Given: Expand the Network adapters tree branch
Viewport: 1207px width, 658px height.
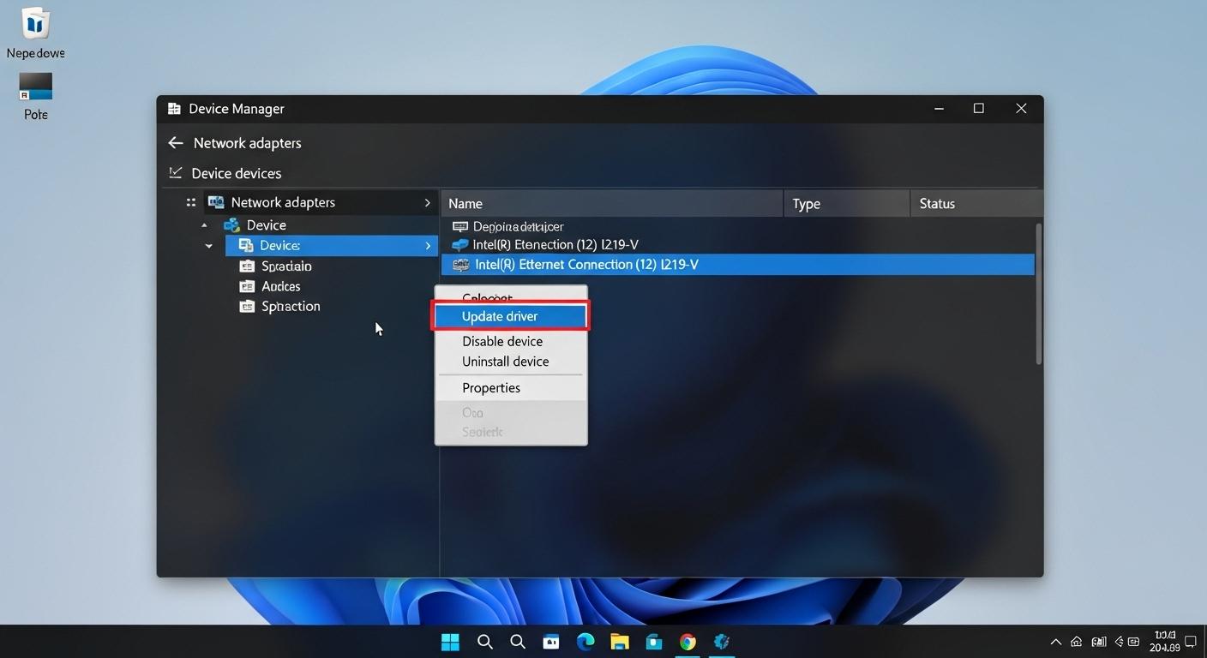Looking at the screenshot, I should coord(427,202).
